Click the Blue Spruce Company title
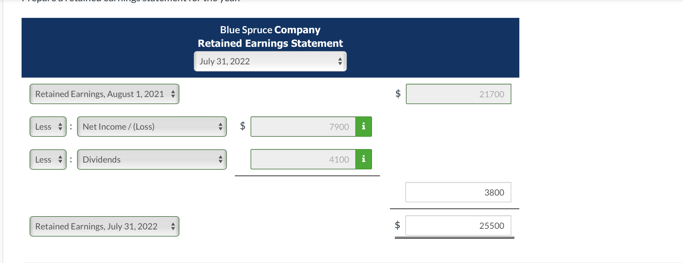The height and width of the screenshot is (263, 683). click(x=270, y=30)
